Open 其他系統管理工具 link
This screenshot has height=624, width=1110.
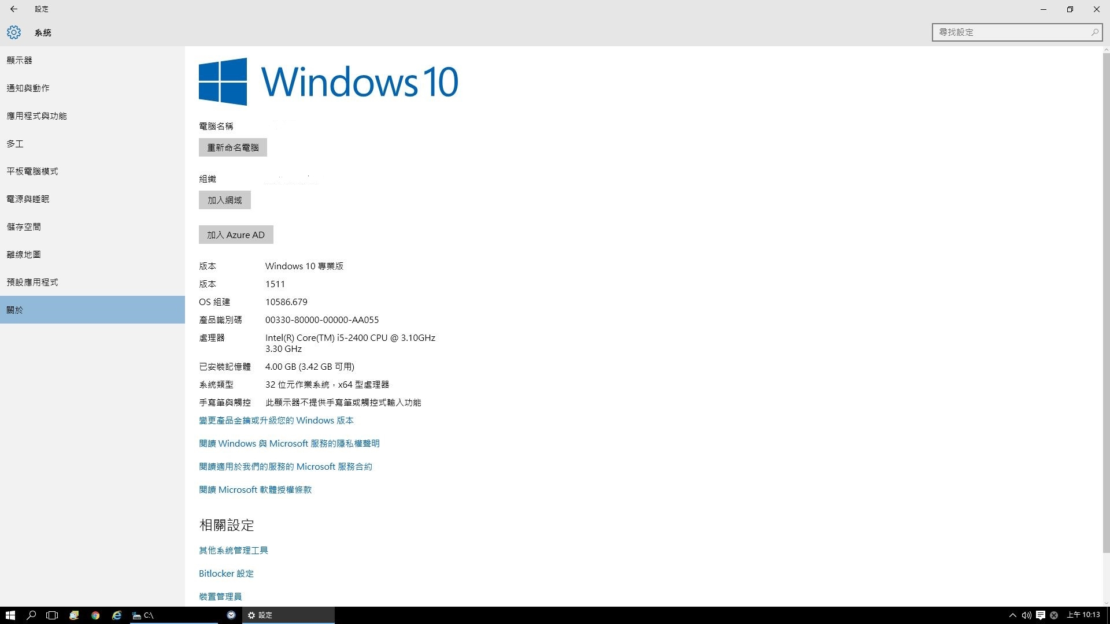click(x=234, y=550)
